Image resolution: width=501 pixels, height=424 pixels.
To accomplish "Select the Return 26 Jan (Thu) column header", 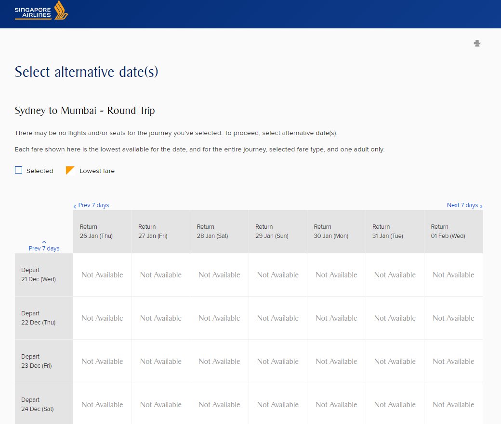I will pyautogui.click(x=102, y=231).
